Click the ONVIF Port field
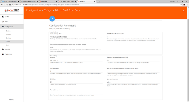Viewport: 189px width, 102px height. pos(76,82)
